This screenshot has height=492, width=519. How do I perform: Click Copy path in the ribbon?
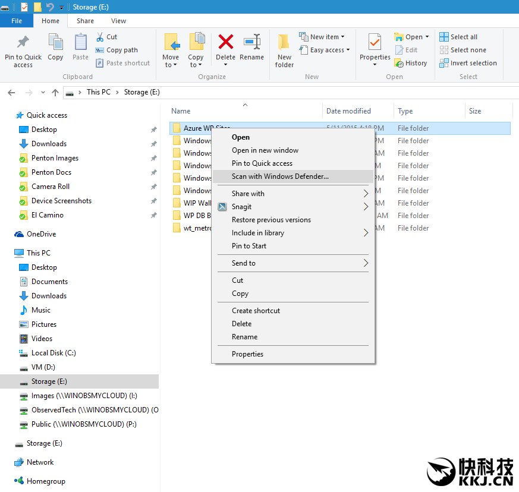tap(117, 50)
